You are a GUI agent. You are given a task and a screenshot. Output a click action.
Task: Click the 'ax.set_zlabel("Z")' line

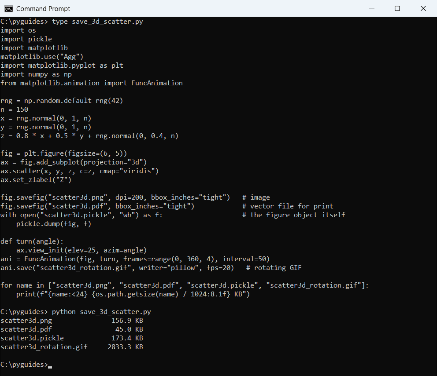36,180
